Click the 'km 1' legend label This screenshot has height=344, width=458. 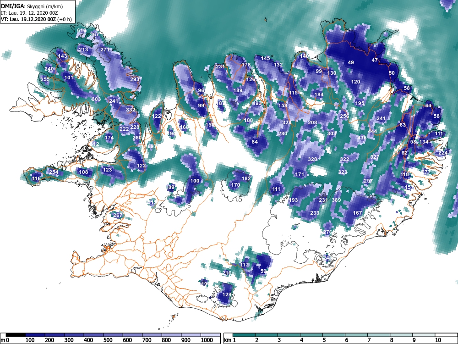(230, 340)
